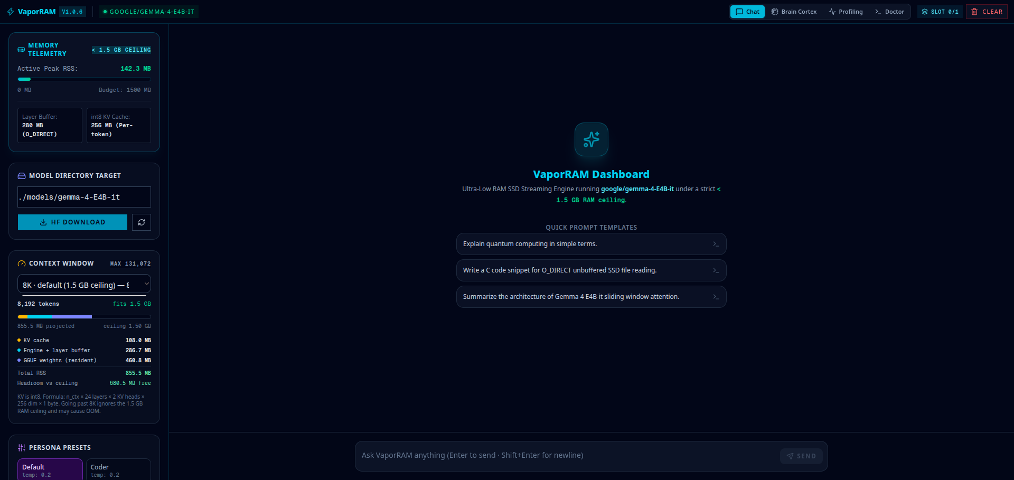Click the HF DOWNLOAD button
Screen dimensions: 1014x480
tap(72, 222)
